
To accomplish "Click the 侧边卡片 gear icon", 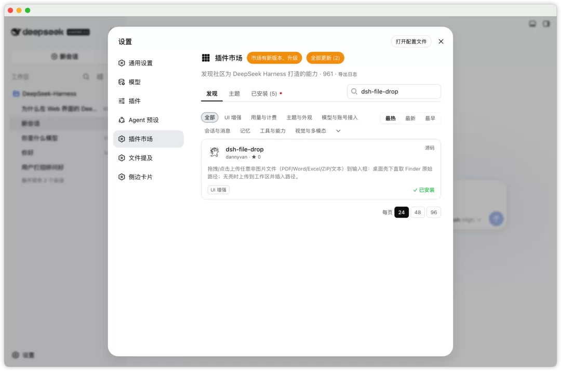I will (x=122, y=177).
